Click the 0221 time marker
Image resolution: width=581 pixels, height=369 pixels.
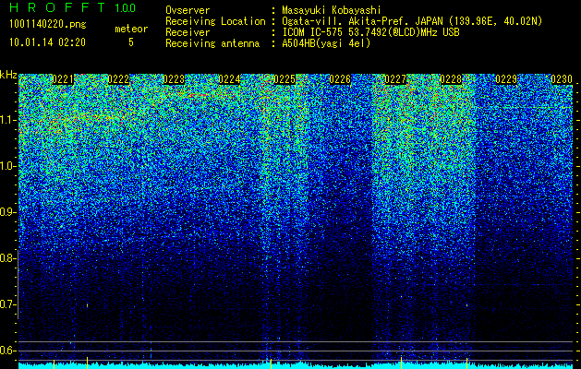(x=63, y=79)
